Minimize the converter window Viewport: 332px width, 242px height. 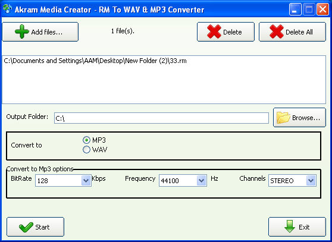pyautogui.click(x=295, y=10)
